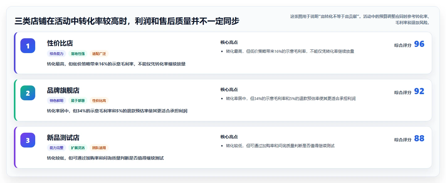Click the number 3 rank badge
This screenshot has width=446, height=183.
(28, 140)
